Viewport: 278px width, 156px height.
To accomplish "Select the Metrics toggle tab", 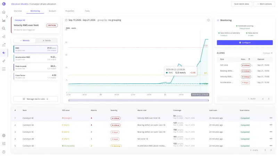I will 25,41.
